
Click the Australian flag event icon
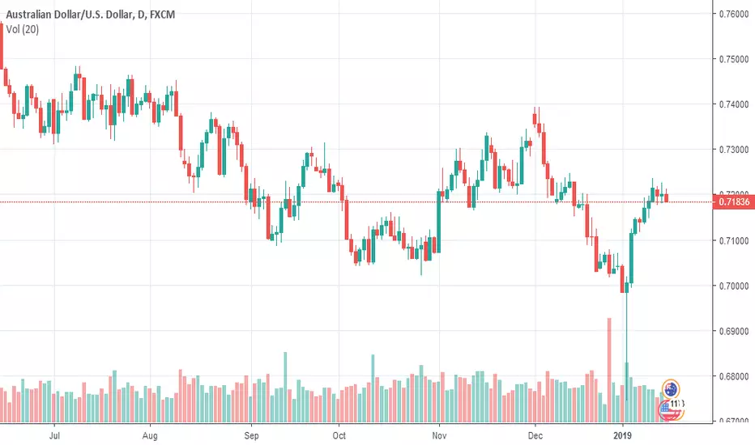(670, 389)
